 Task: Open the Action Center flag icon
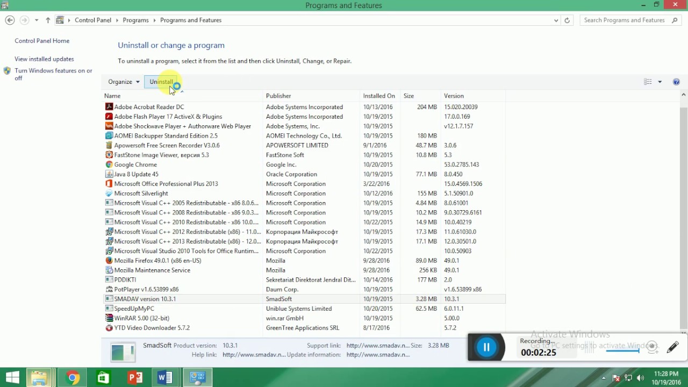pyautogui.click(x=616, y=378)
